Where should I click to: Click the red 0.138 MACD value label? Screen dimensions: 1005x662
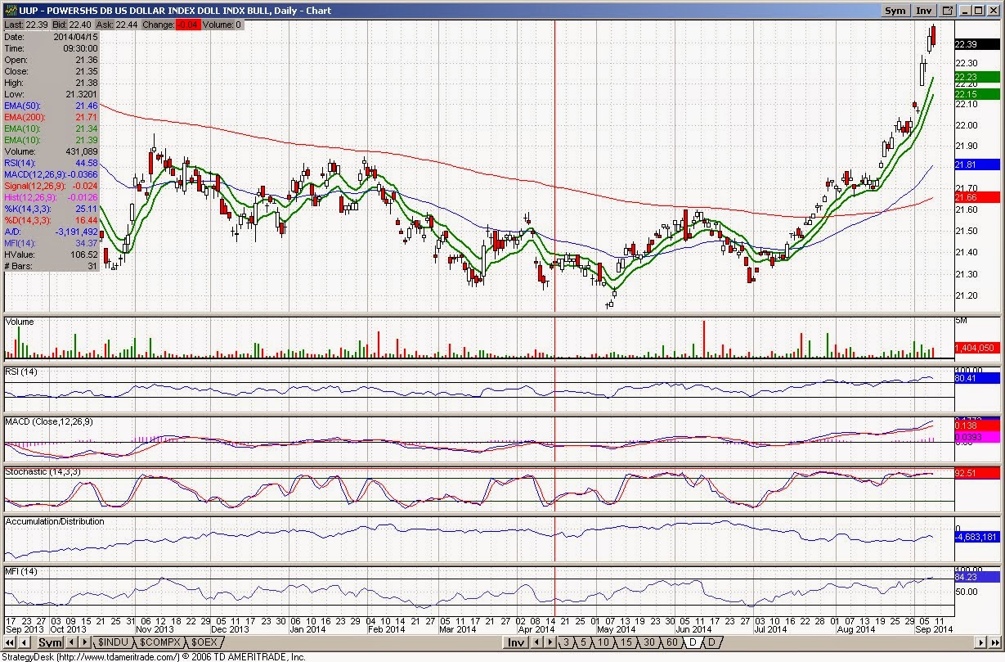coord(978,427)
